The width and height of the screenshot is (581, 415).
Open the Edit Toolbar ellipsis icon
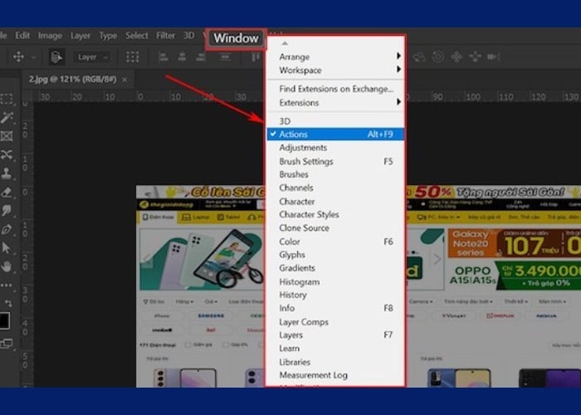7,286
